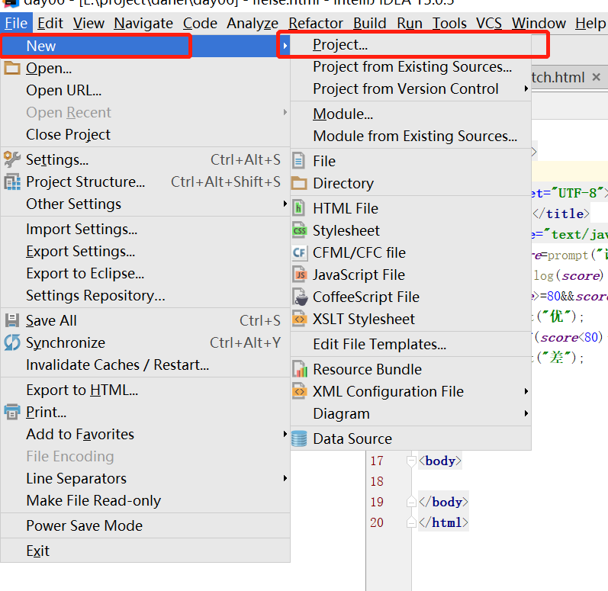Click the Open folder icon
The height and width of the screenshot is (591, 608).
point(12,68)
